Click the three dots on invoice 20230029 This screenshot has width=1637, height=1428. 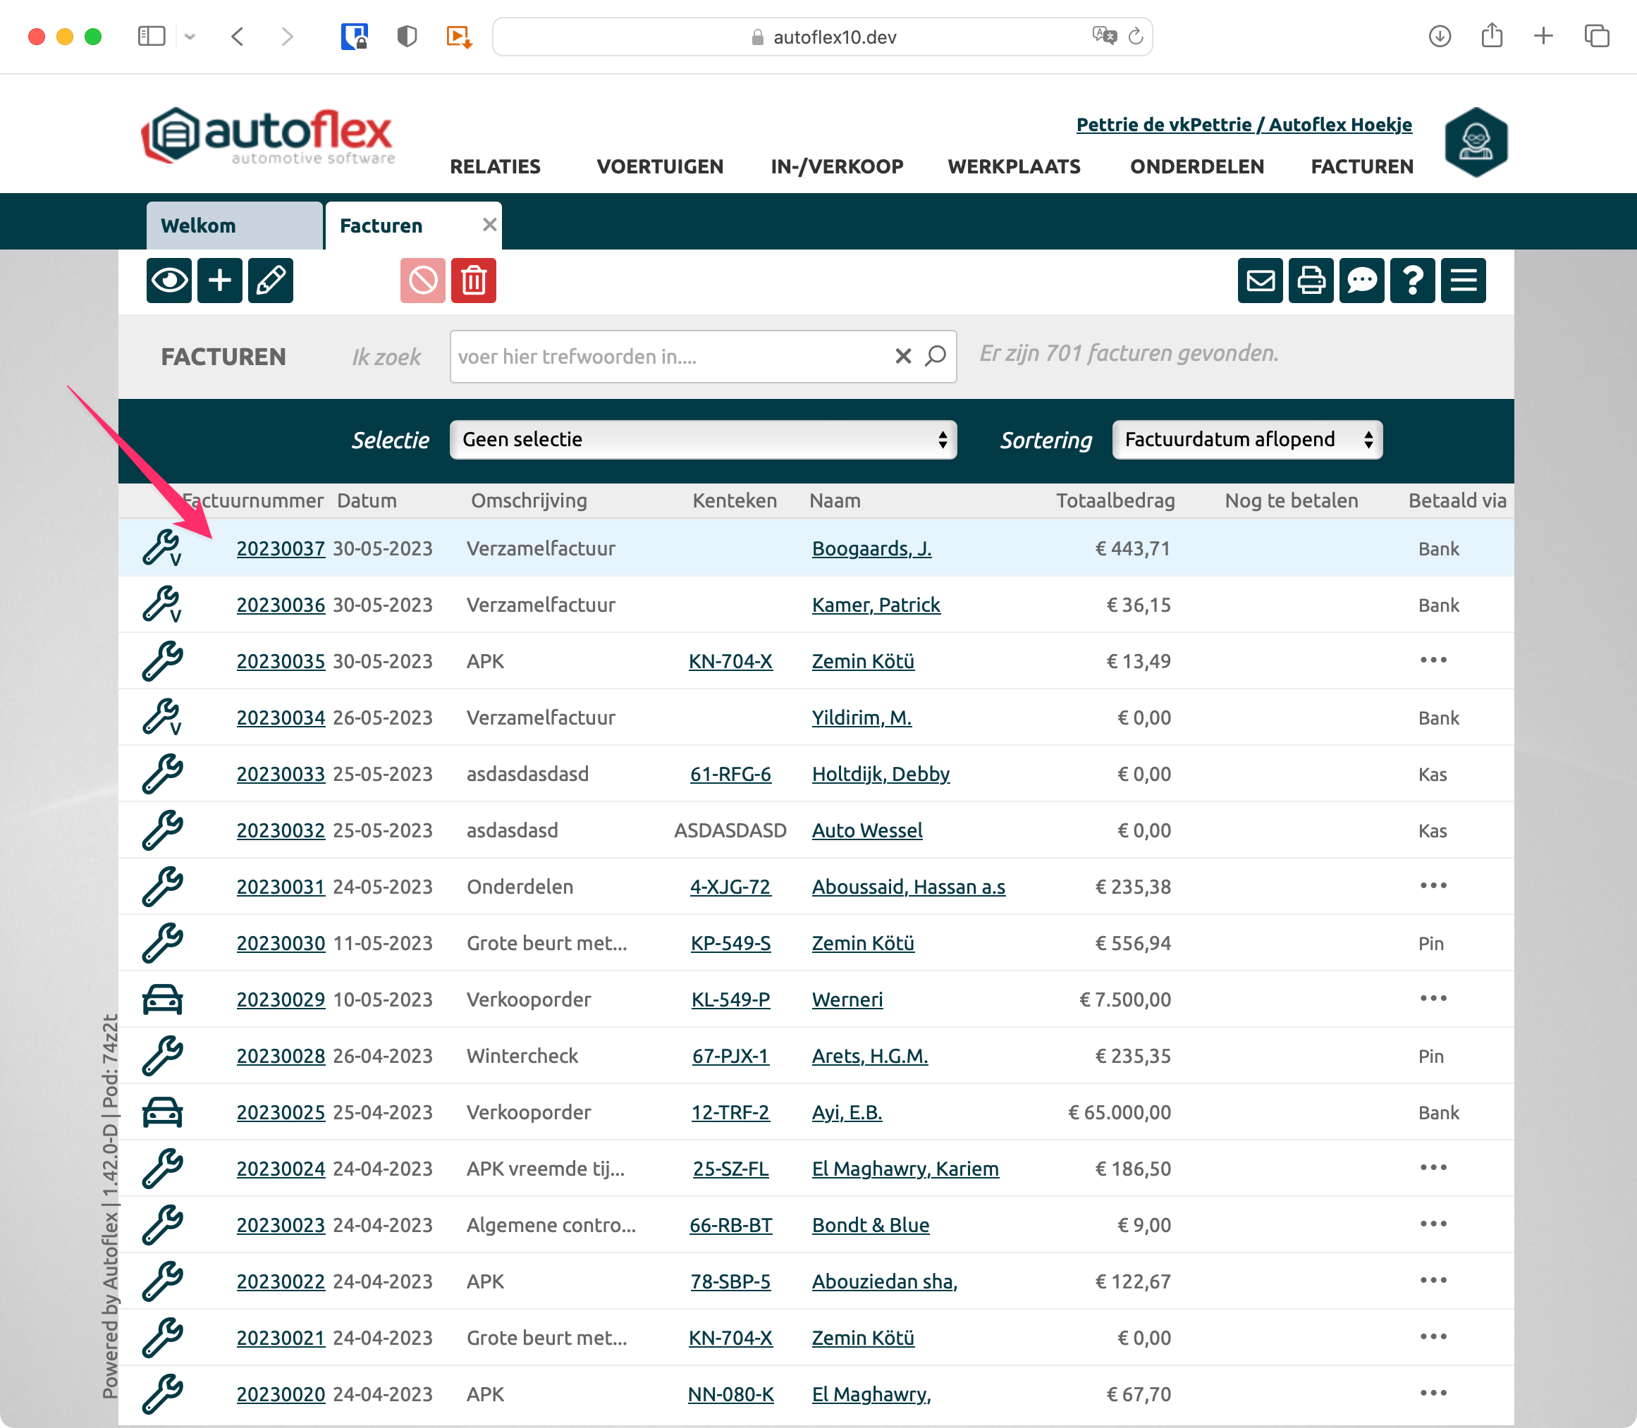tap(1433, 999)
